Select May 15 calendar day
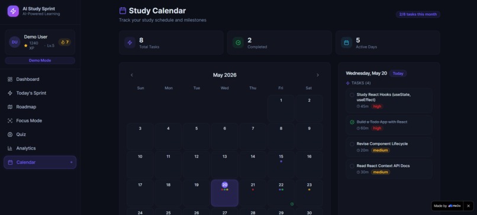The width and height of the screenshot is (477, 215). [281, 165]
